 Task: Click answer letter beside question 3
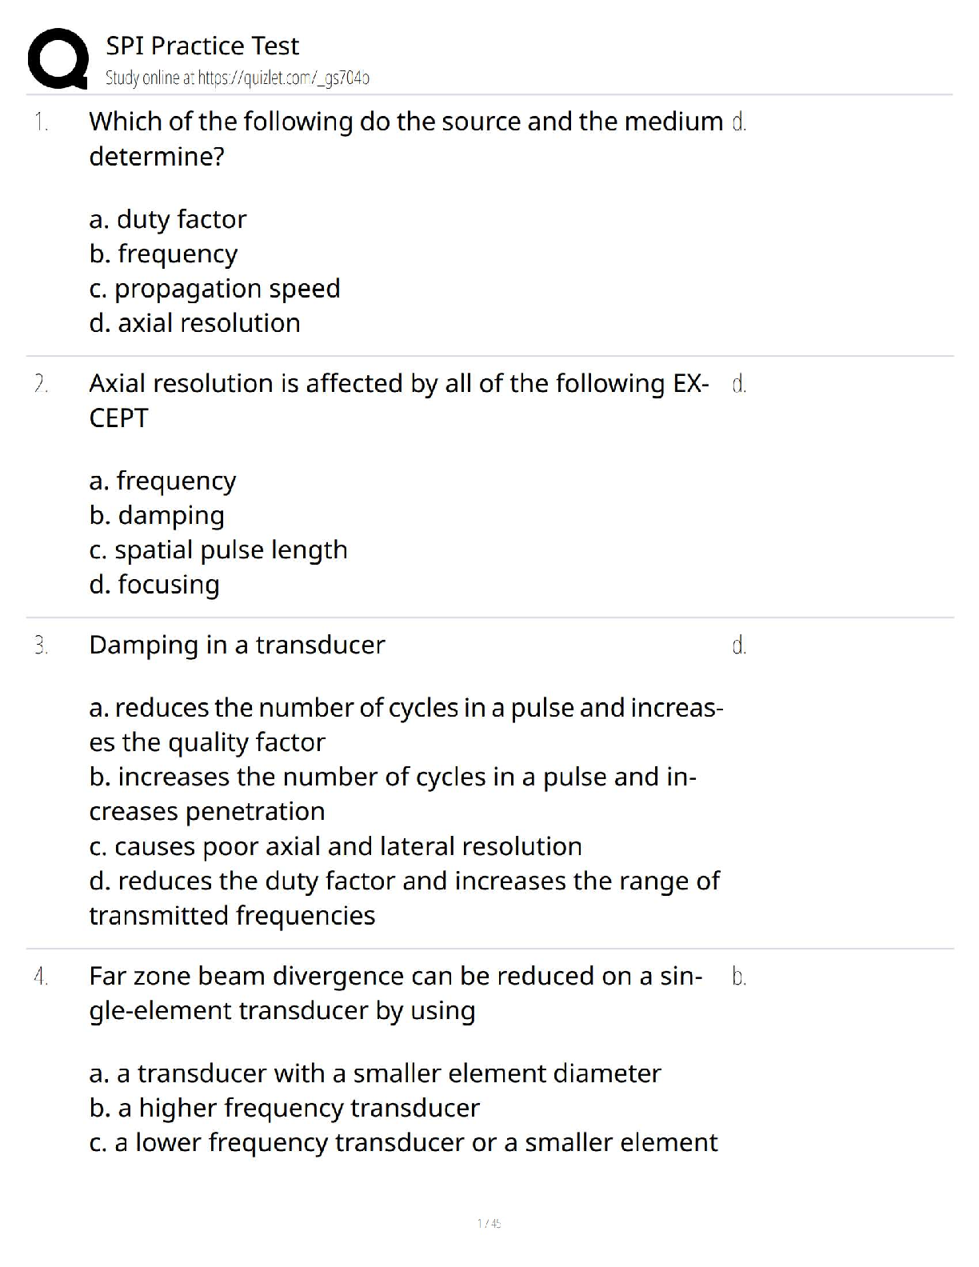tap(739, 645)
